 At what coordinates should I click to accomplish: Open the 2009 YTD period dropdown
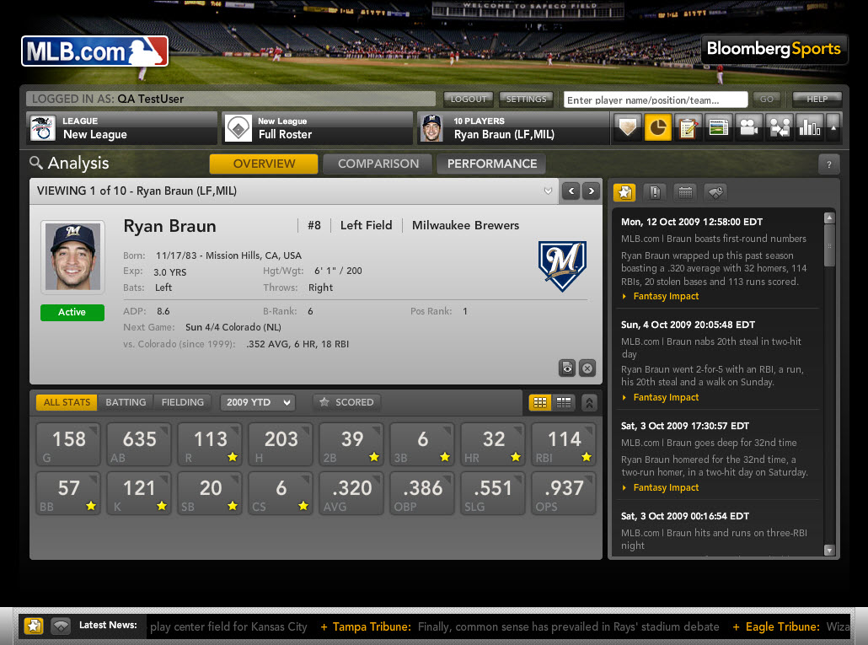tap(257, 402)
